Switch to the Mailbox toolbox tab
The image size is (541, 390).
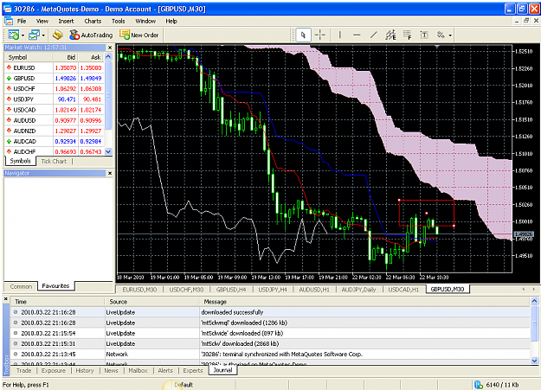(138, 371)
